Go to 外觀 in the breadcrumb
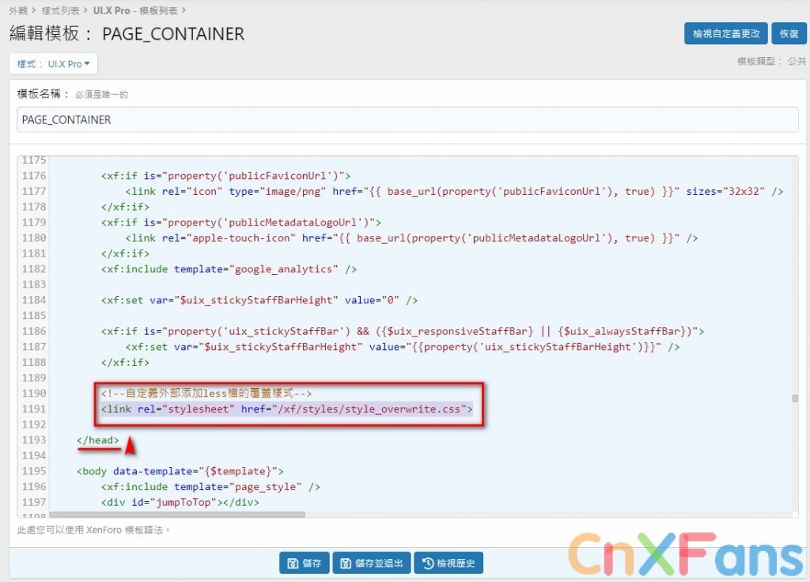 (17, 10)
